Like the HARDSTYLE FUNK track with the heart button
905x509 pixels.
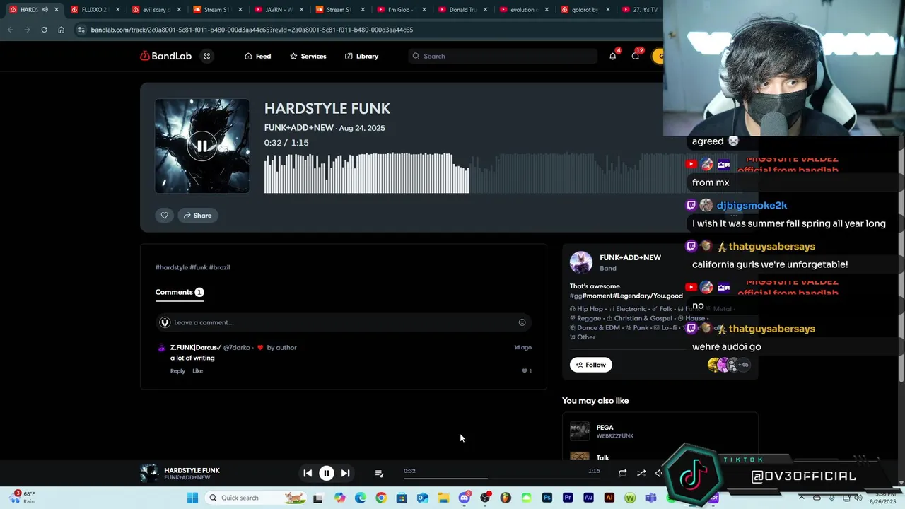(x=165, y=216)
